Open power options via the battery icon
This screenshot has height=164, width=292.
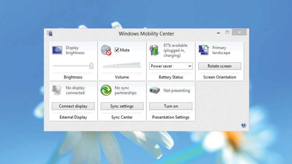coord(154,50)
